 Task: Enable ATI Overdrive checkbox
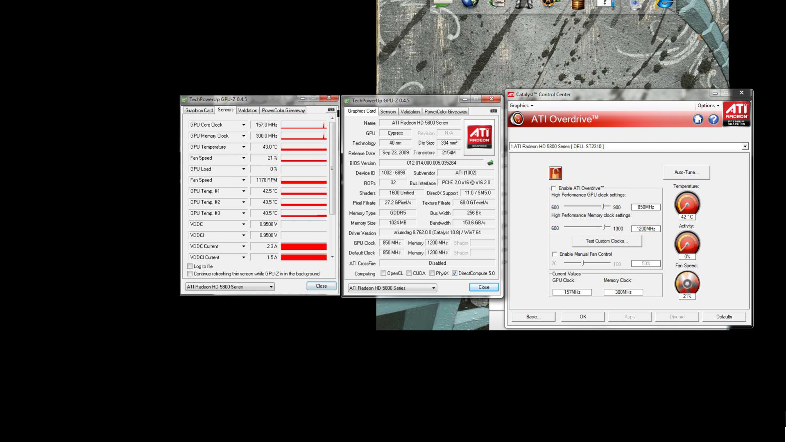click(x=554, y=188)
